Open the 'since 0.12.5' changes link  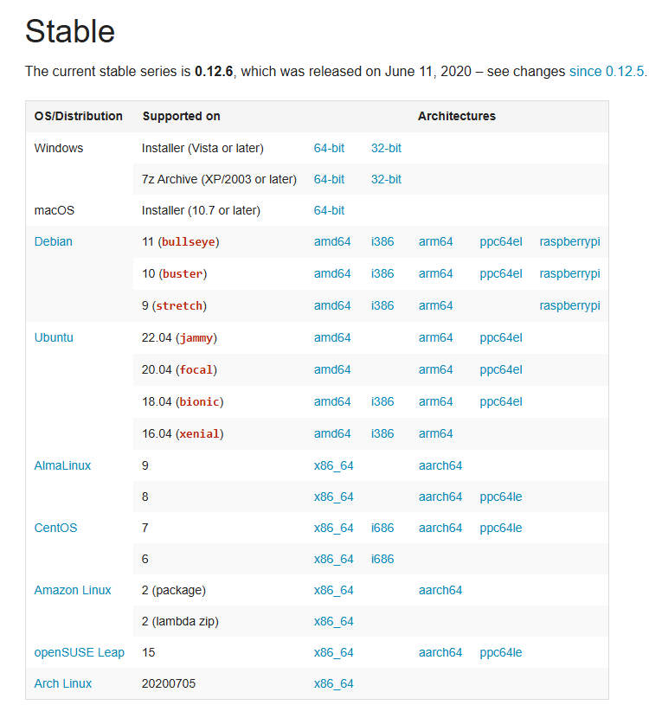pos(607,72)
